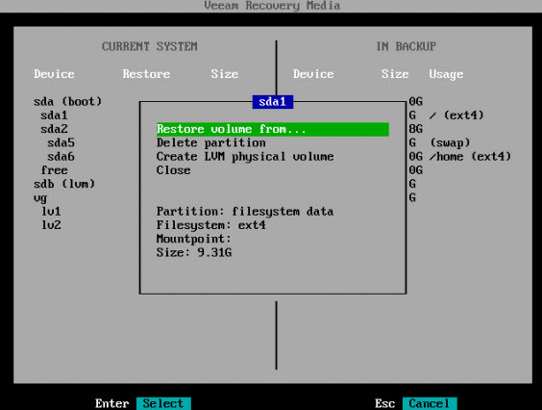The width and height of the screenshot is (542, 410).
Task: Click the Cancel button at bottom
Action: (x=430, y=403)
